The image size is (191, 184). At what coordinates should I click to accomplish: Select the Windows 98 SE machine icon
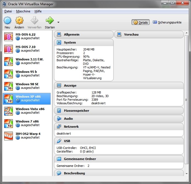tap(9, 86)
